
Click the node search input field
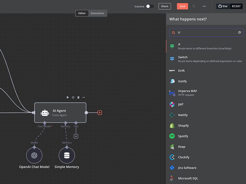206,32
